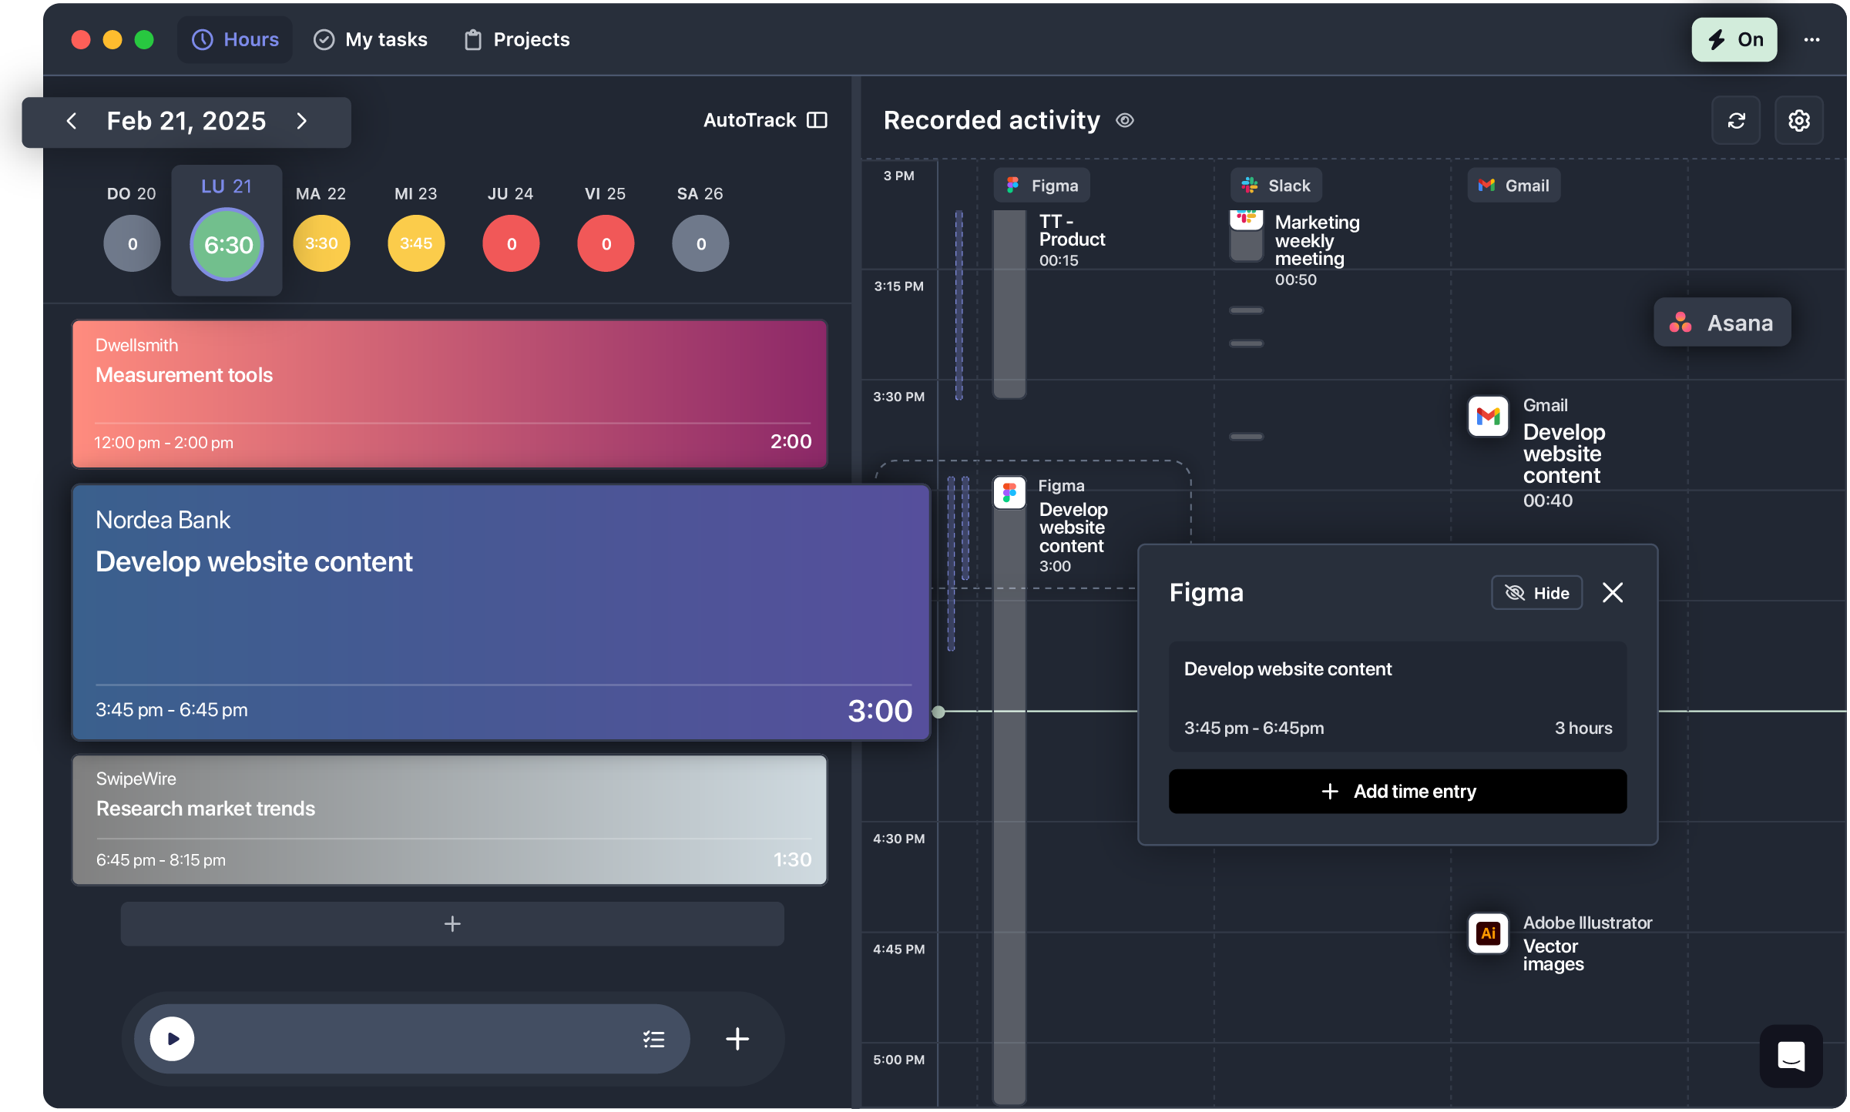Add a new entry with the plus bar below SwipeWire
1850x1112 pixels.
coord(452,923)
